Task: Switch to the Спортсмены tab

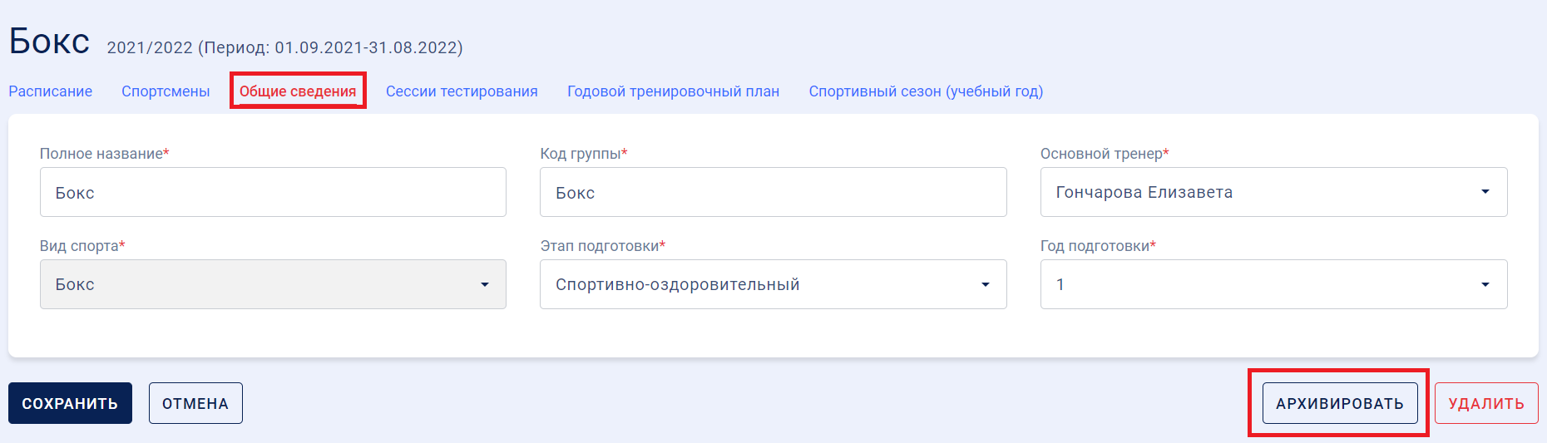Action: [x=166, y=91]
